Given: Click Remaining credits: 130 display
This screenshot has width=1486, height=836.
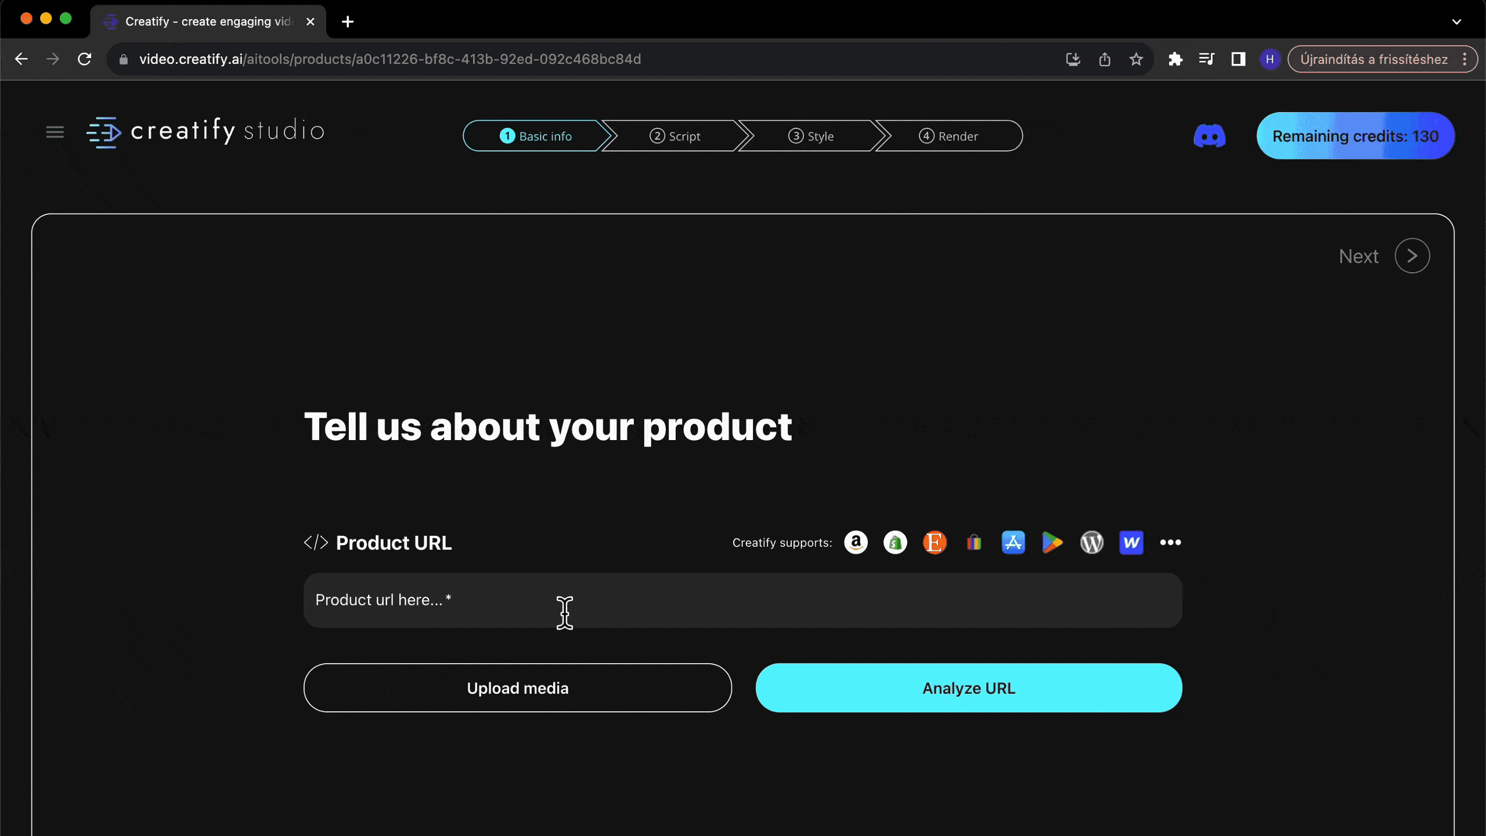Looking at the screenshot, I should point(1357,136).
